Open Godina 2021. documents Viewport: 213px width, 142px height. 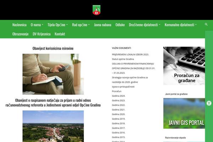coord(119,110)
